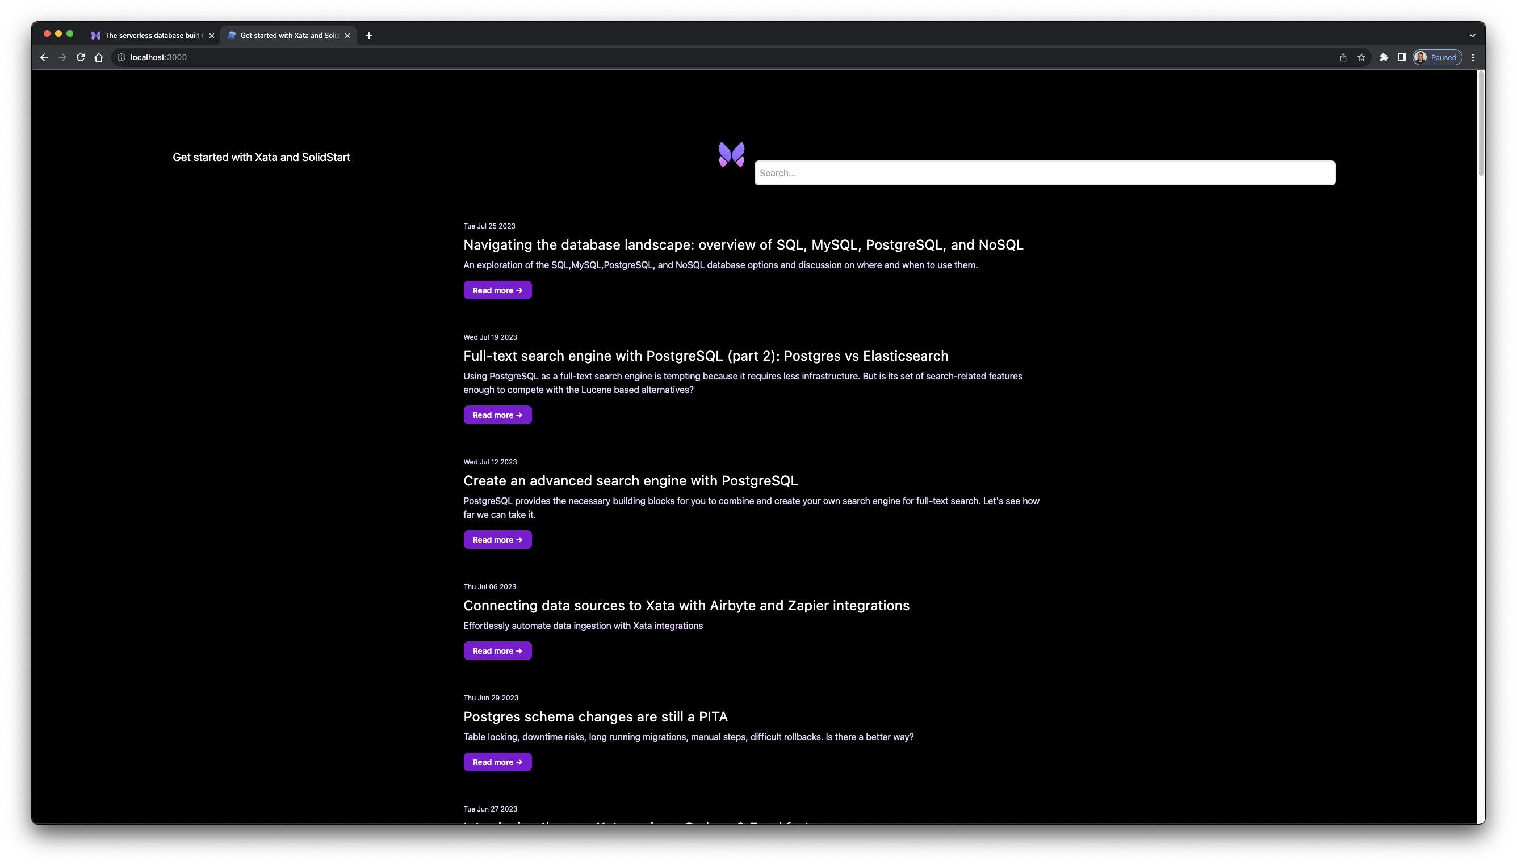Read more about Airbyte and Zapier integrations
Image resolution: width=1517 pixels, height=866 pixels.
[x=497, y=650]
